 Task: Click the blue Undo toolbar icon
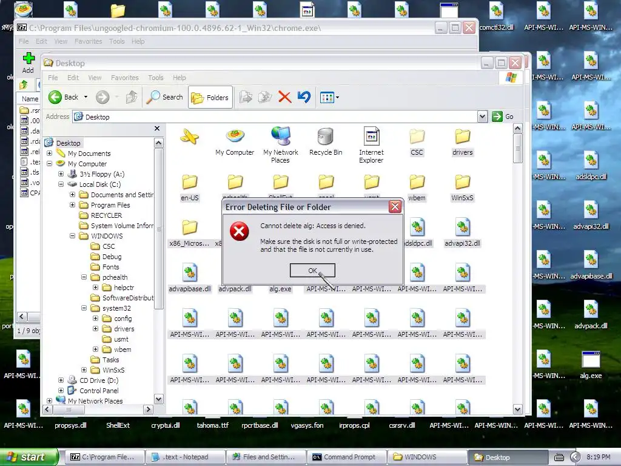[x=304, y=97]
